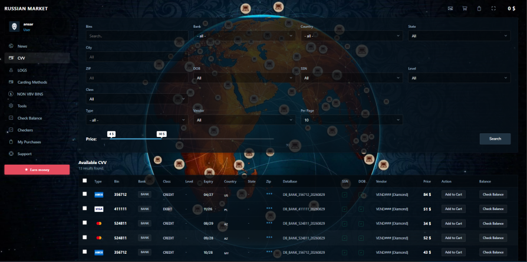The width and height of the screenshot is (527, 262).
Task: Open the DOB filter dropdown
Action: tap(245, 78)
